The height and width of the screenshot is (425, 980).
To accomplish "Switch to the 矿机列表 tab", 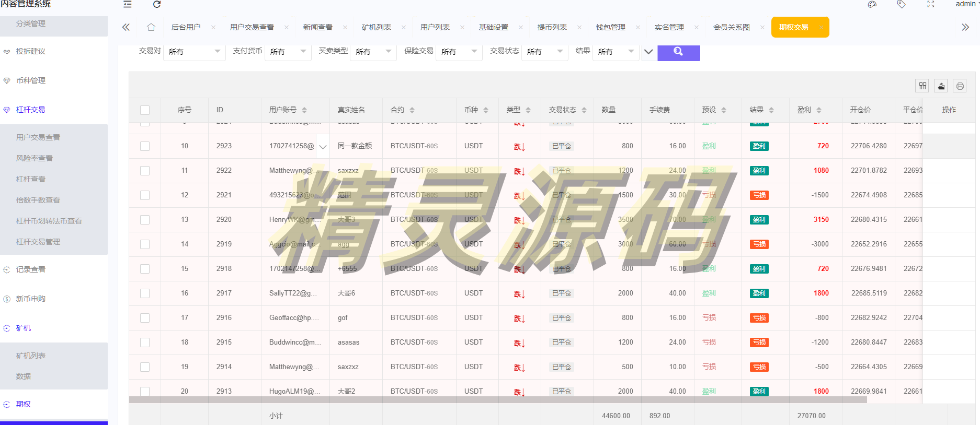I will pos(376,27).
